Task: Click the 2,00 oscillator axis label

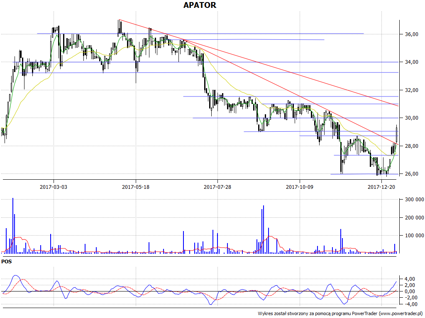Action: (x=410, y=285)
